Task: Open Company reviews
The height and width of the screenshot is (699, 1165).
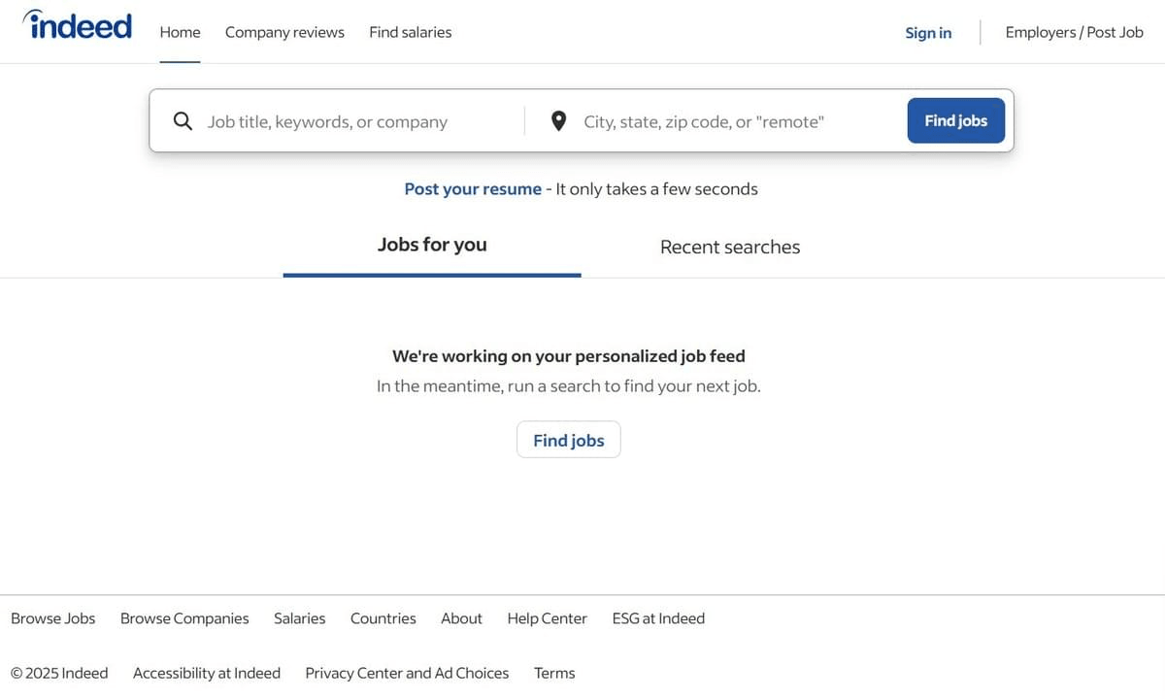Action: click(x=283, y=31)
